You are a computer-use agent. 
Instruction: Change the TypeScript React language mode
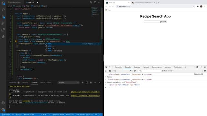[58, 115]
